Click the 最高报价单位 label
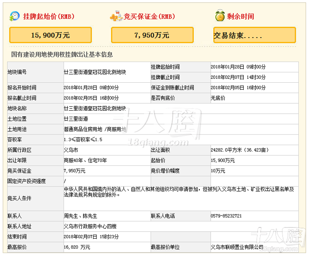Image resolution: width=310 pixels, height=255 pixels. click(165, 247)
